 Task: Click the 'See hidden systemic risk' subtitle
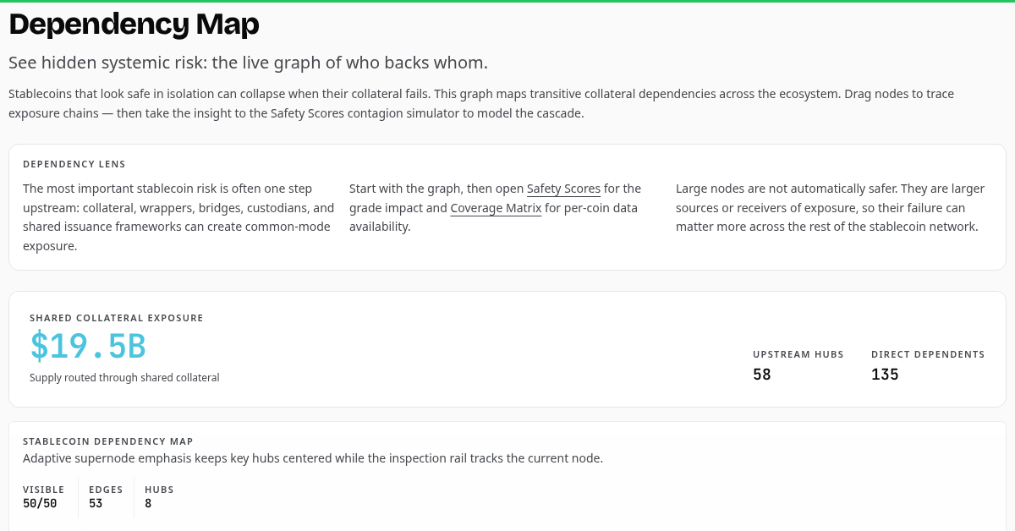[x=249, y=63]
